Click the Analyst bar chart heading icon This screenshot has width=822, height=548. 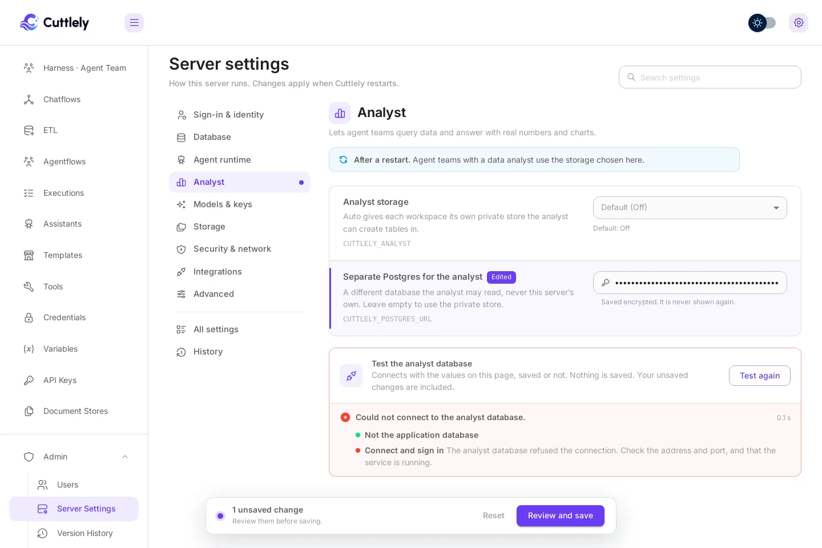[x=340, y=113]
